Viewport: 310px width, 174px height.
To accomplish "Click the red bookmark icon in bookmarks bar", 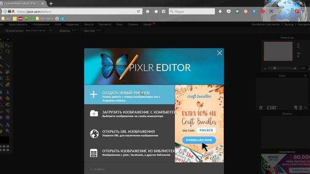I will (x=20, y=19).
